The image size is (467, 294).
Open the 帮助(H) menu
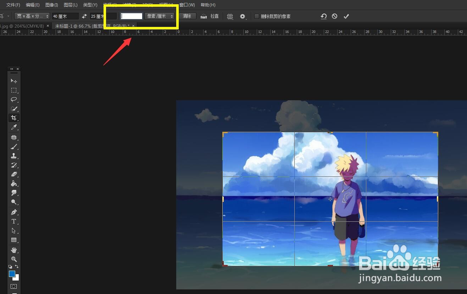pyautogui.click(x=208, y=5)
